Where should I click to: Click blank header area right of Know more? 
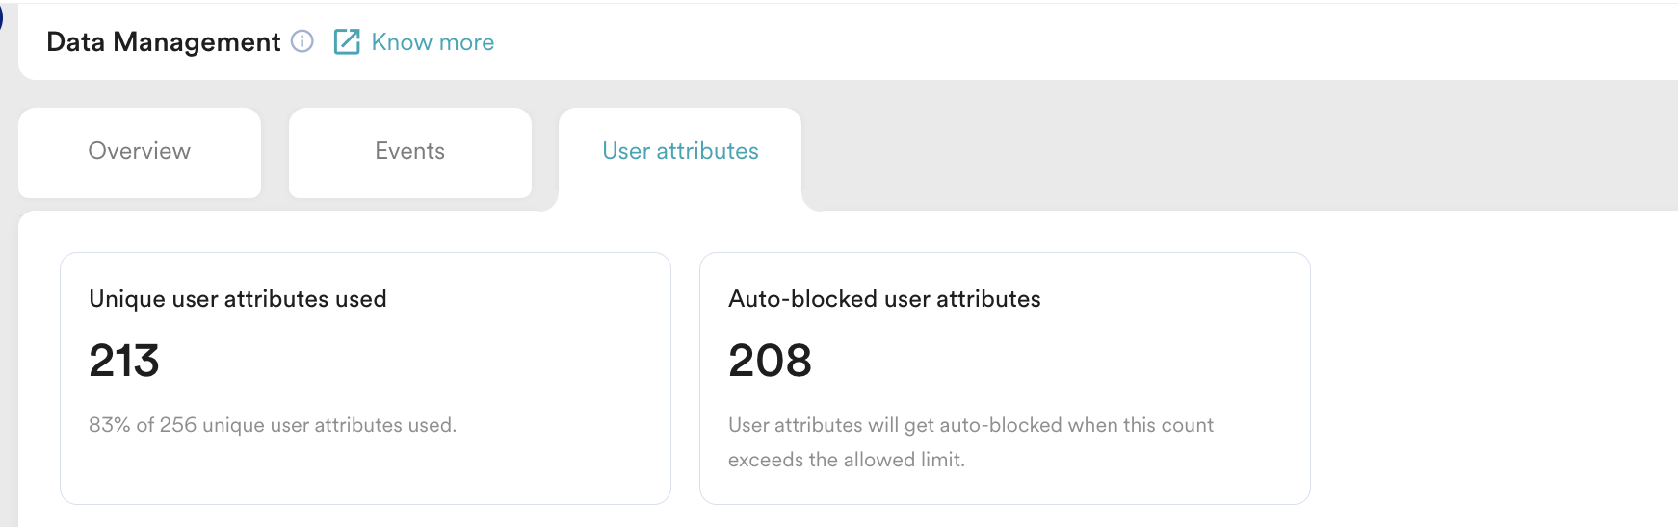(x=1060, y=42)
